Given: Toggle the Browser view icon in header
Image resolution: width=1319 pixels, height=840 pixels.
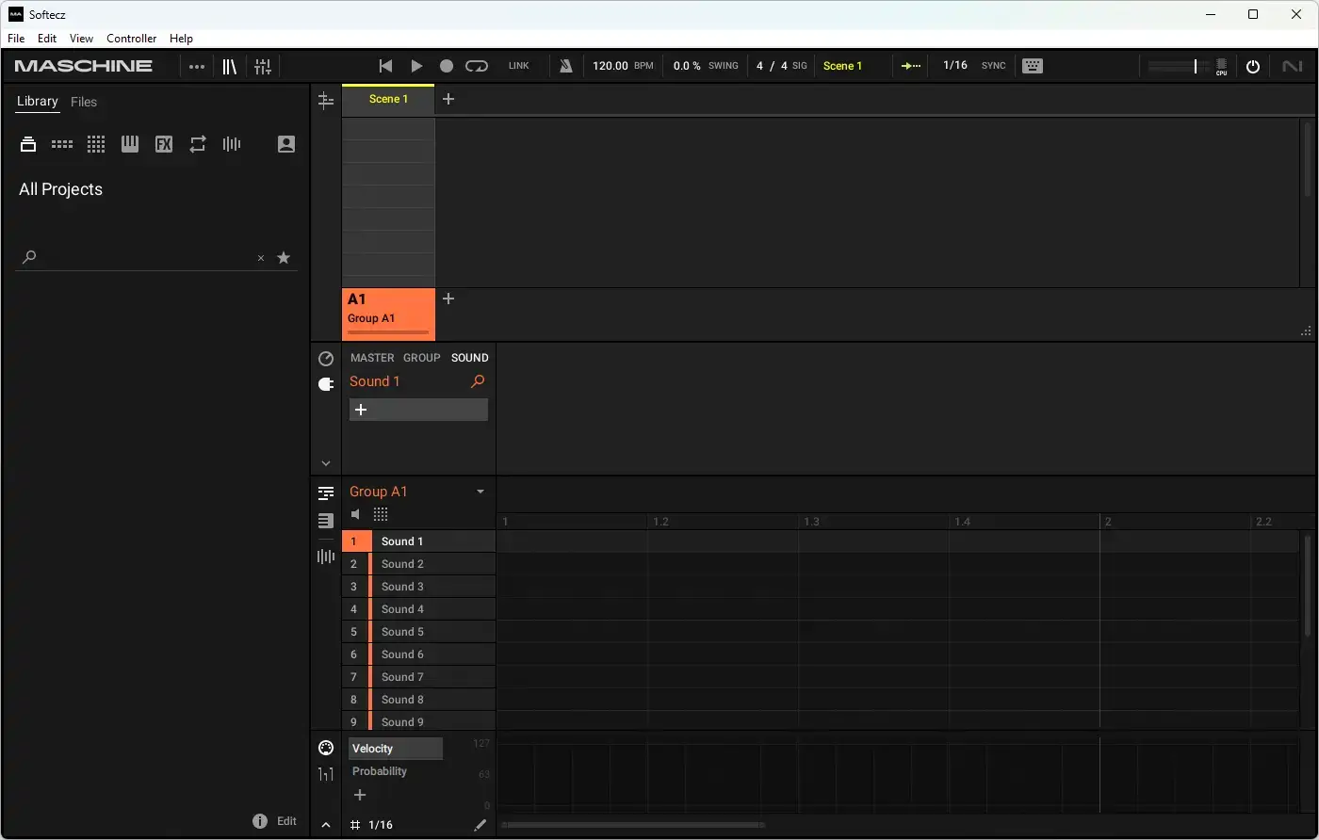Looking at the screenshot, I should (229, 66).
